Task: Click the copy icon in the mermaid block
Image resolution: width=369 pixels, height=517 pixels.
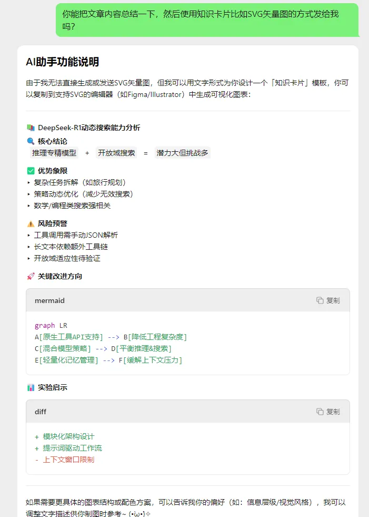Action: coord(320,300)
